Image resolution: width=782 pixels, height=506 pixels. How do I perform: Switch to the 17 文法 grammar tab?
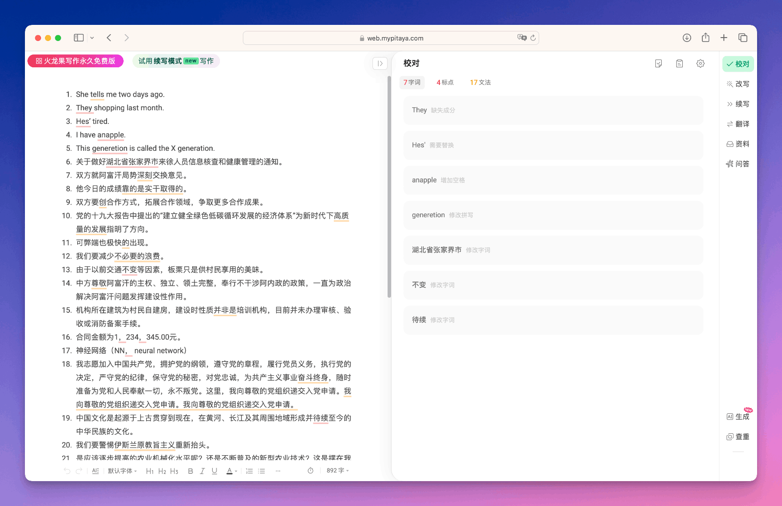480,82
